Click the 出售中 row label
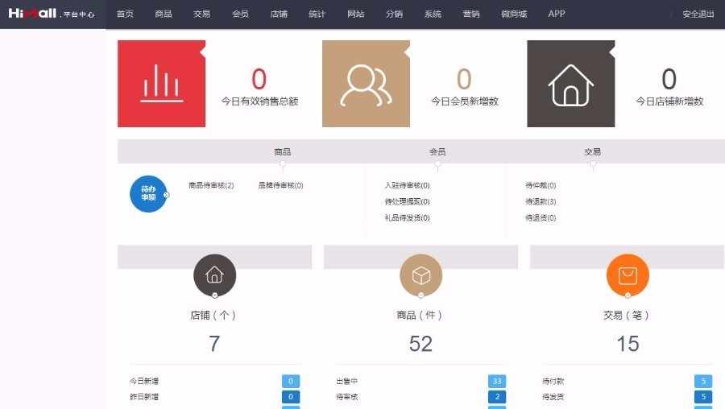This screenshot has height=409, width=725. 346,381
